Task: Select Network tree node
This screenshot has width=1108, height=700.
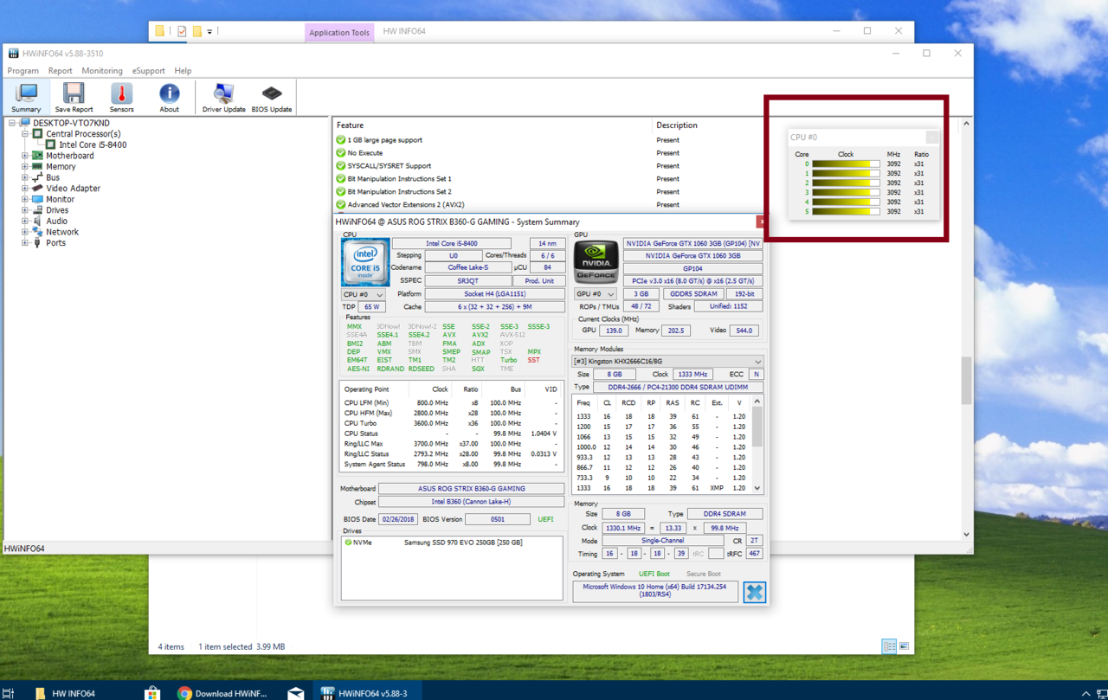Action: point(62,232)
